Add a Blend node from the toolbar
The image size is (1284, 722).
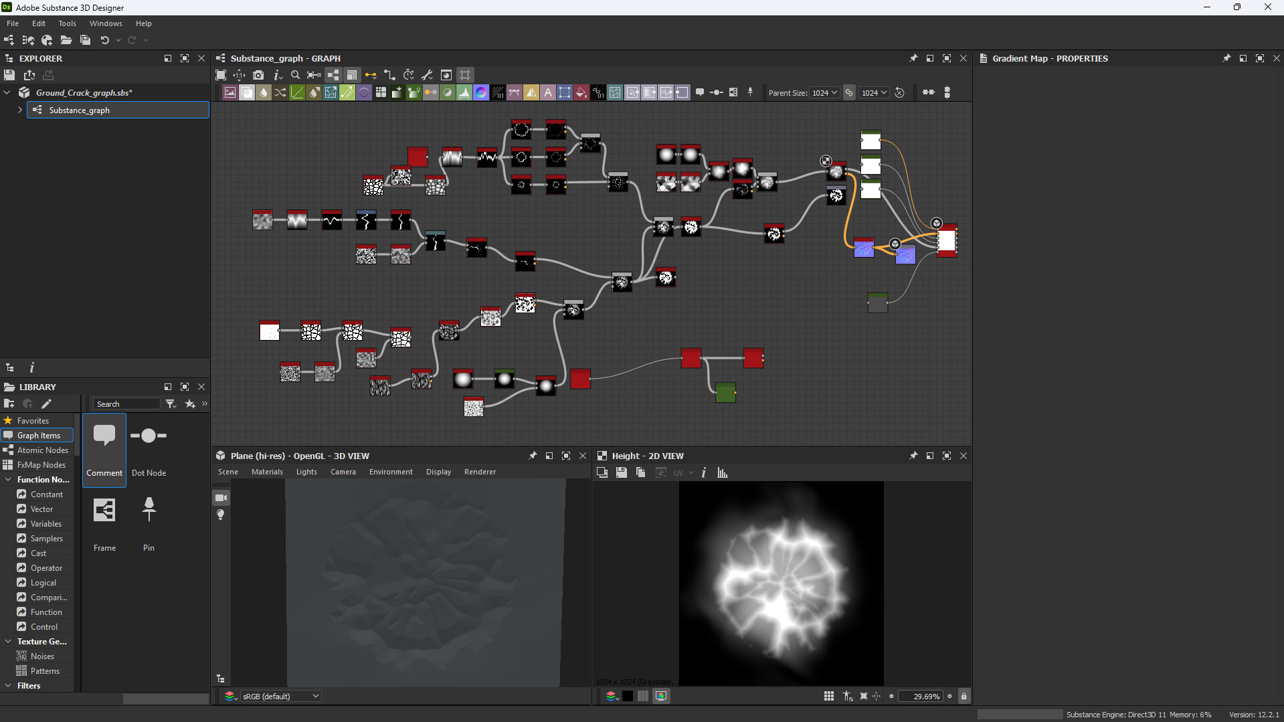click(247, 93)
